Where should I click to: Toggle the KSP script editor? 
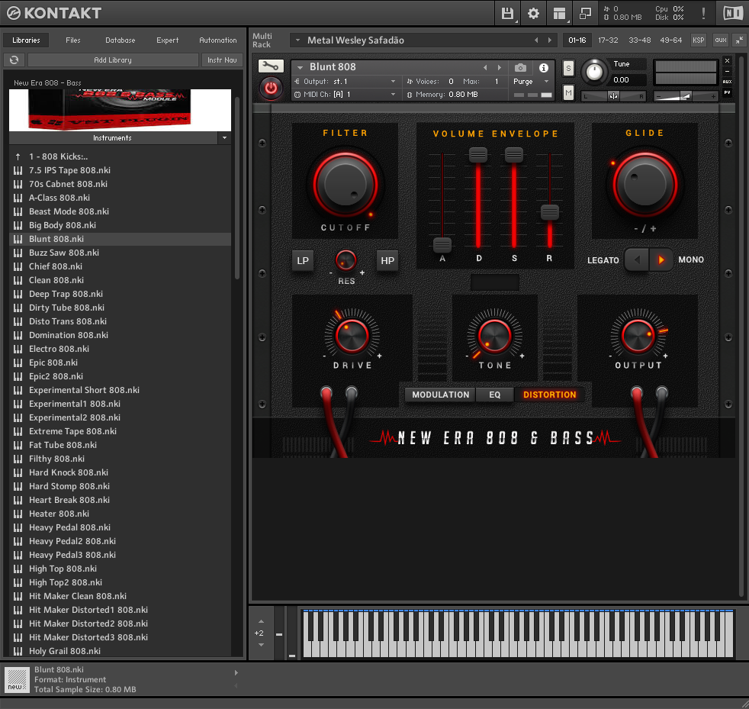tap(699, 40)
